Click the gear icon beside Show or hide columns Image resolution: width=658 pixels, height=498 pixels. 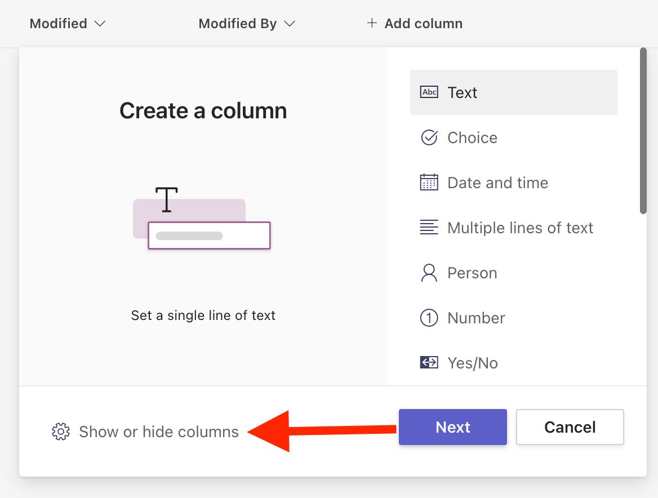point(61,432)
